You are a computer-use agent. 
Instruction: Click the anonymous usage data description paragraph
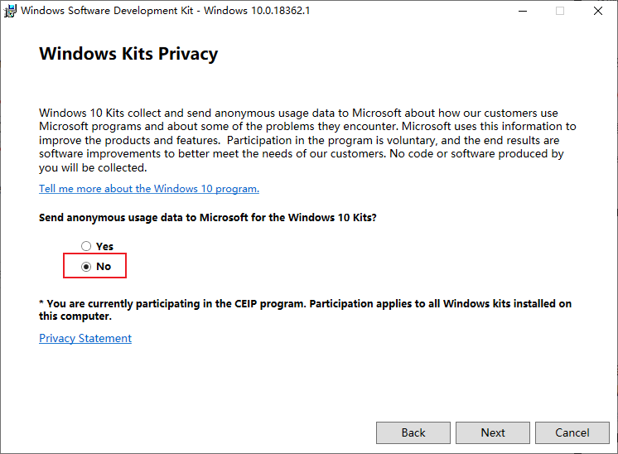point(307,140)
